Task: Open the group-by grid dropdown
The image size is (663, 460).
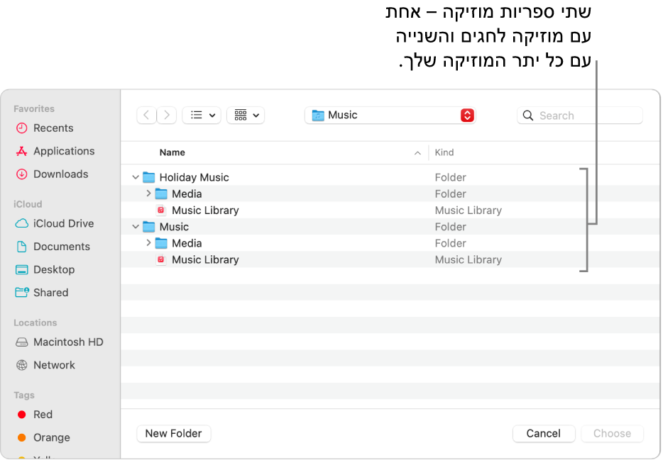Action: pyautogui.click(x=246, y=116)
